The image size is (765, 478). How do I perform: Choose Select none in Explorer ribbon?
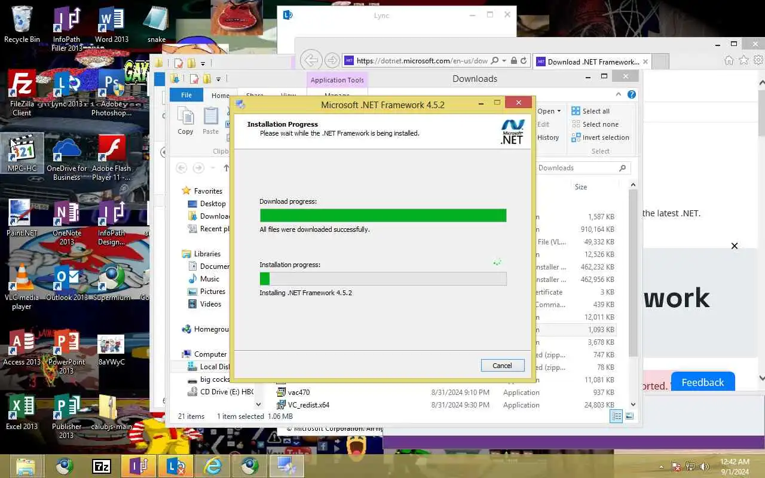(595, 124)
